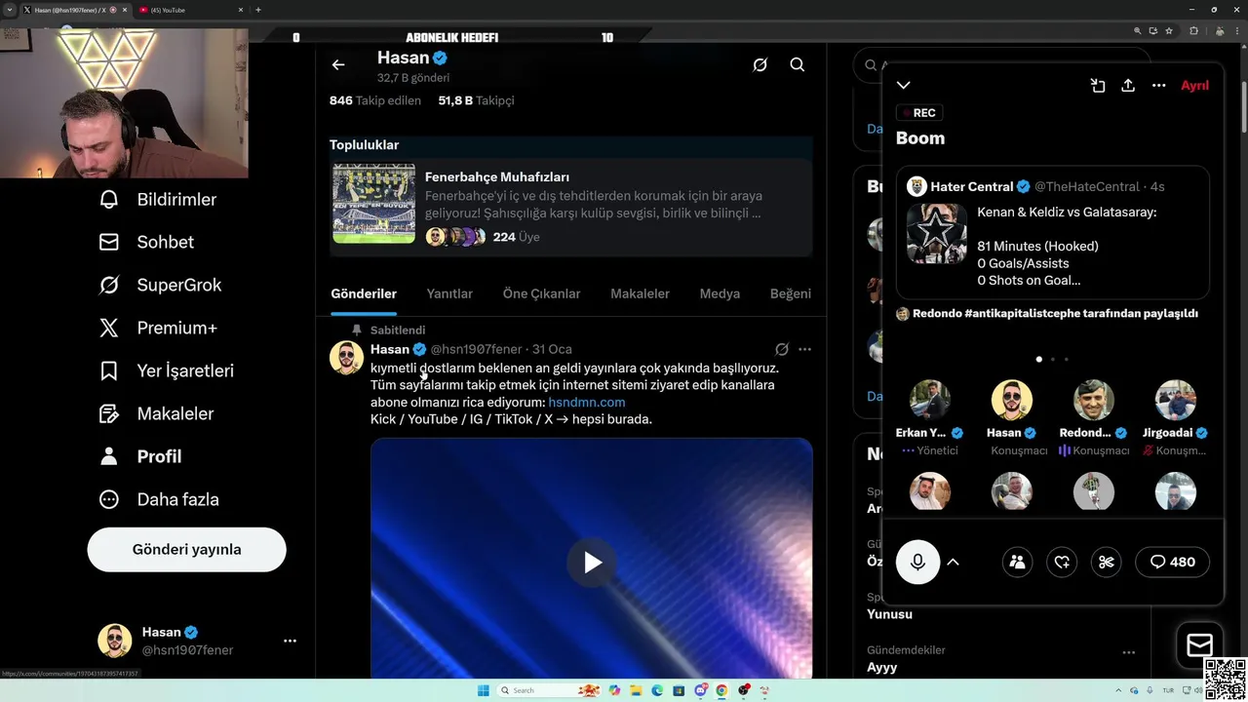Send reaction with heart-plus icon
The image size is (1248, 702).
pyautogui.click(x=1062, y=562)
